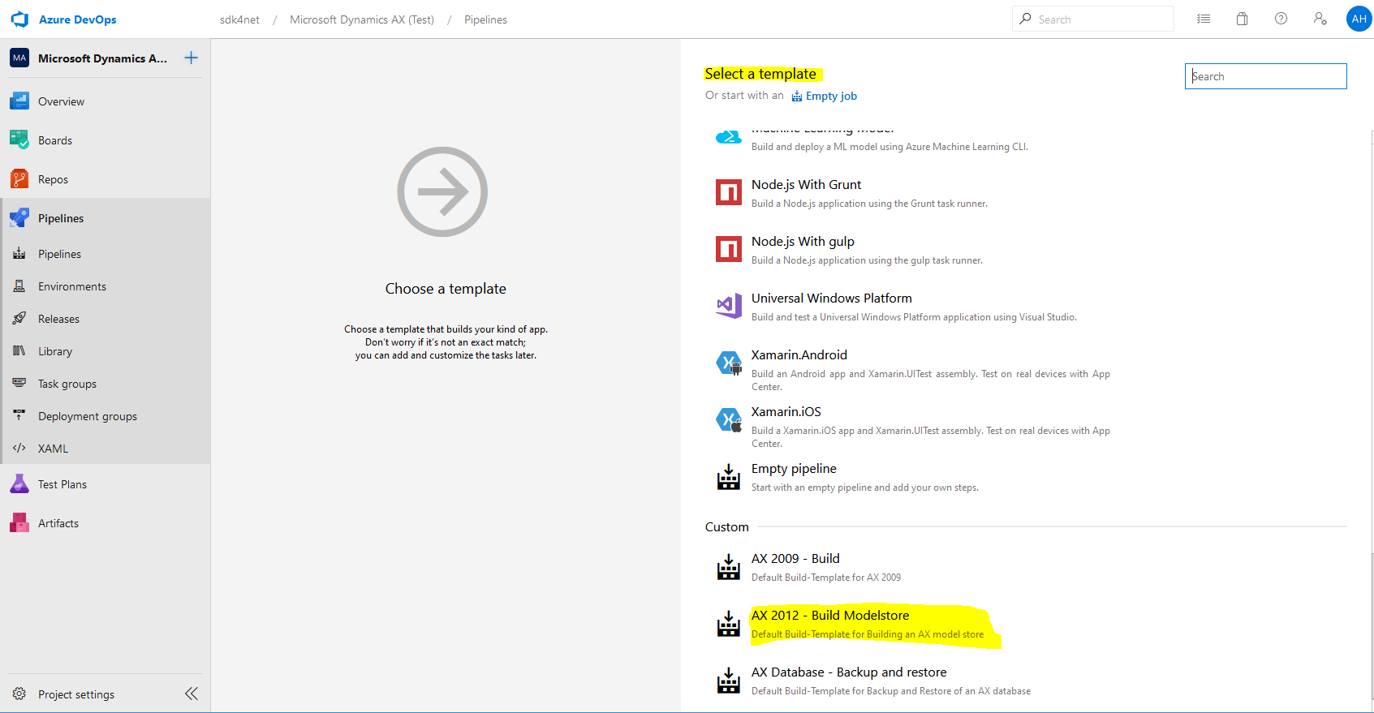Select the AX 2009 - Build template icon

pos(729,567)
